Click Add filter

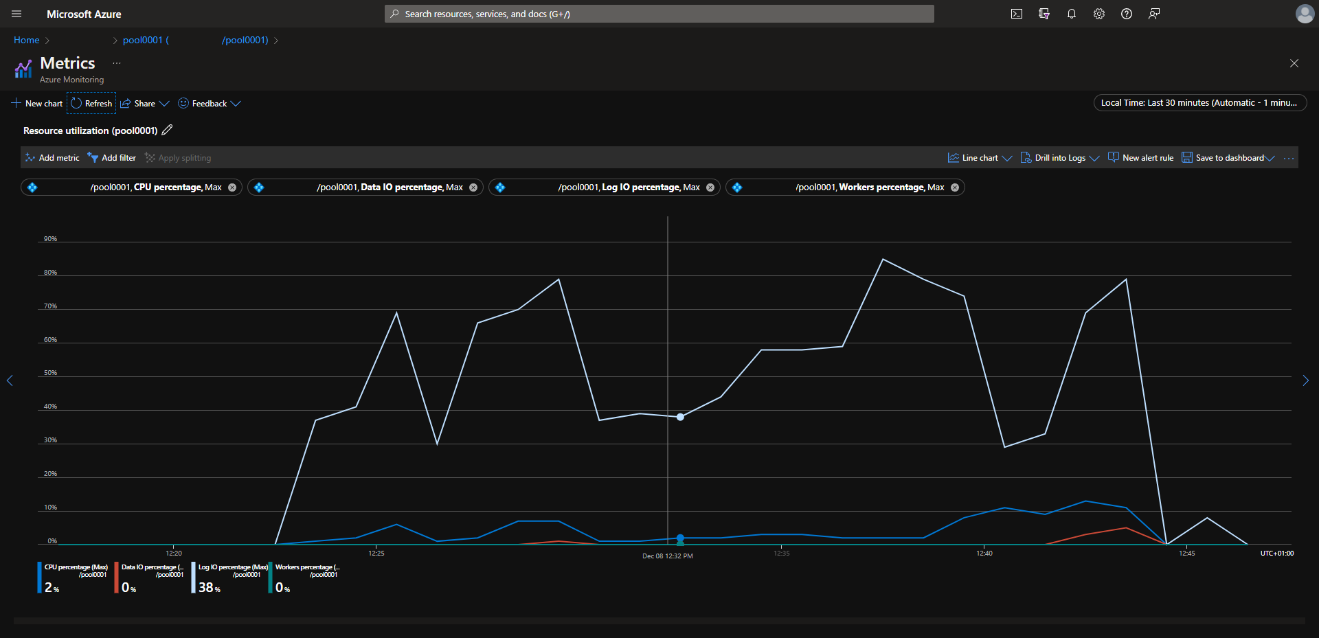[x=112, y=158]
